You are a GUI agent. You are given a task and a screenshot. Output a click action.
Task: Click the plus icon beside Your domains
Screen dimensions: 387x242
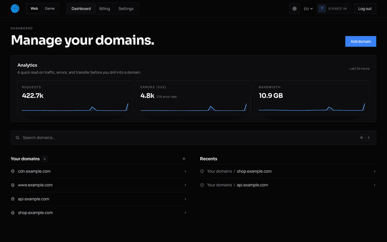coord(184,159)
